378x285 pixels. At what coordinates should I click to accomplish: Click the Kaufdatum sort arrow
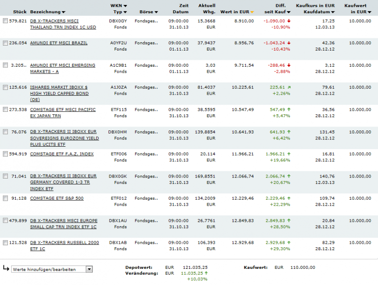[333, 12]
